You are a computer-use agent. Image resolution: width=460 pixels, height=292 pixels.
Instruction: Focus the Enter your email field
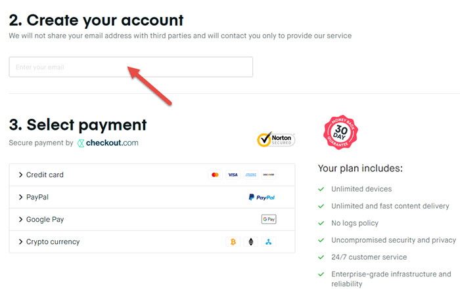pyautogui.click(x=131, y=67)
